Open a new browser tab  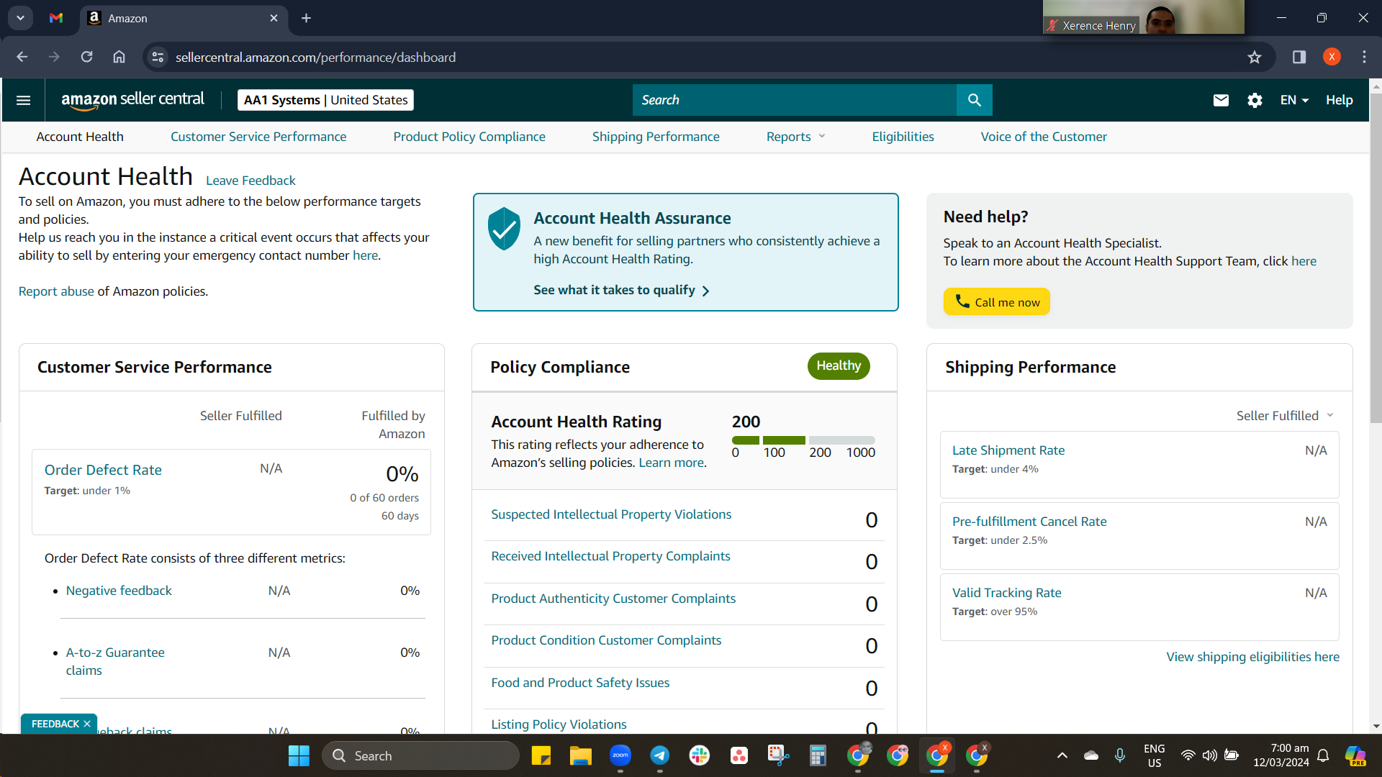(306, 18)
